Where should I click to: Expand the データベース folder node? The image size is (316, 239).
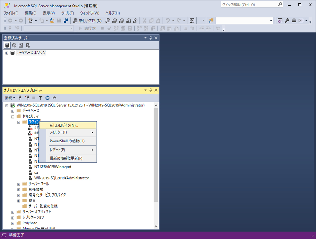(13, 111)
